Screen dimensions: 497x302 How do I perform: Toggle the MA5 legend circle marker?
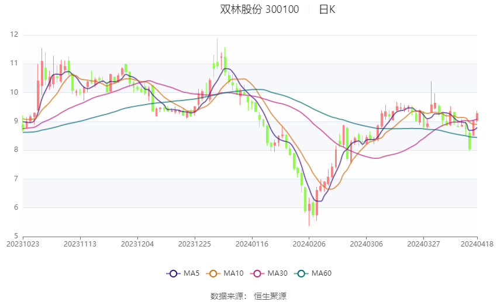tap(173, 273)
